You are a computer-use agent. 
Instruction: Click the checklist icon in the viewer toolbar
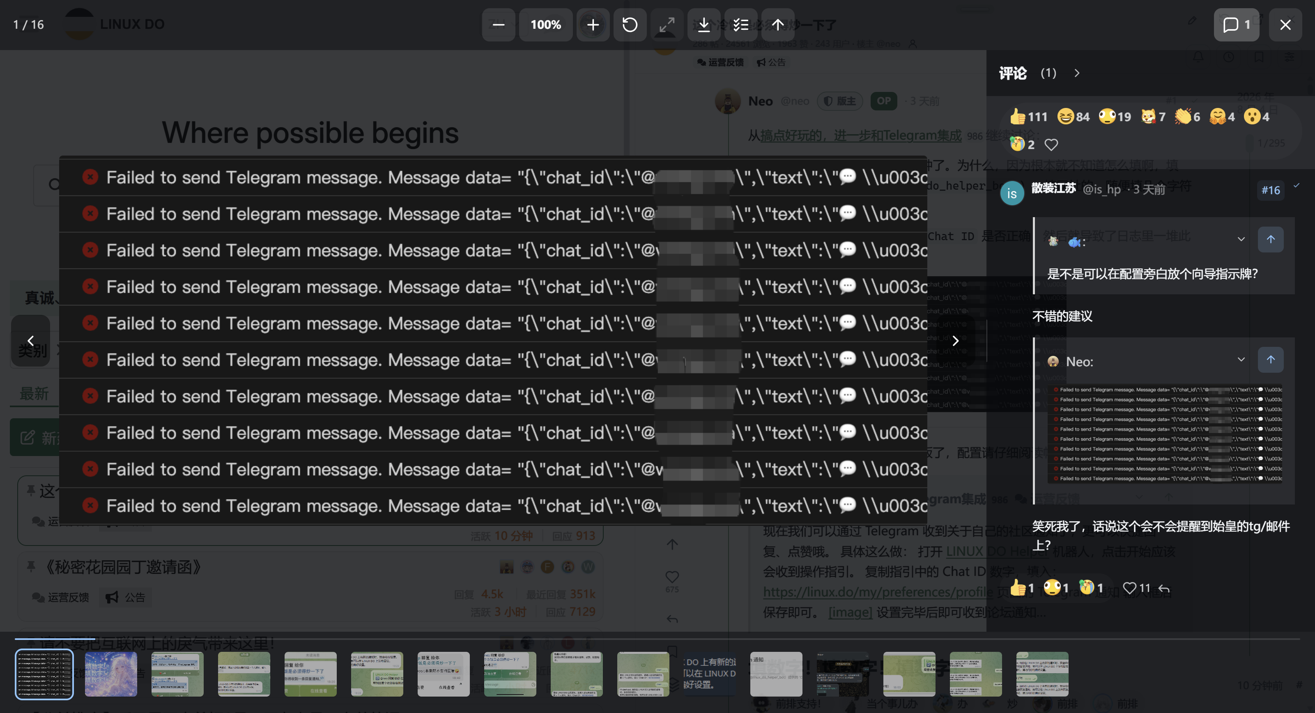point(741,25)
